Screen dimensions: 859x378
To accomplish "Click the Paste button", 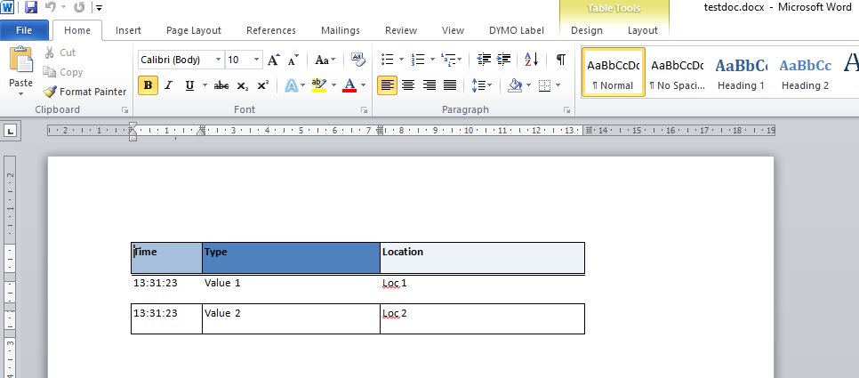I will 20,71.
